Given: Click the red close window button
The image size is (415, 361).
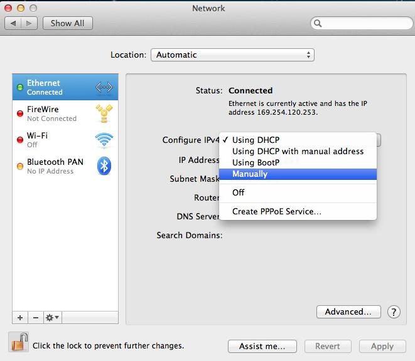Looking at the screenshot, I should [x=8, y=8].
